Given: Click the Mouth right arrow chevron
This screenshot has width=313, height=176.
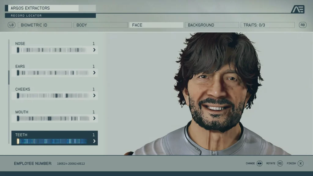Looking at the screenshot, I should (94, 118).
